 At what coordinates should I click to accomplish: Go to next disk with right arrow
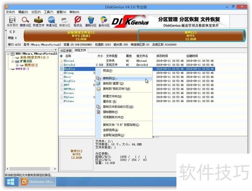[x=14, y=32]
